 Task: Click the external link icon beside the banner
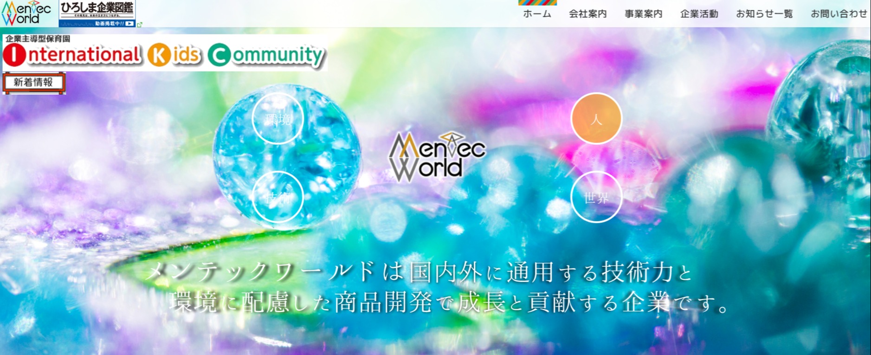click(x=140, y=24)
